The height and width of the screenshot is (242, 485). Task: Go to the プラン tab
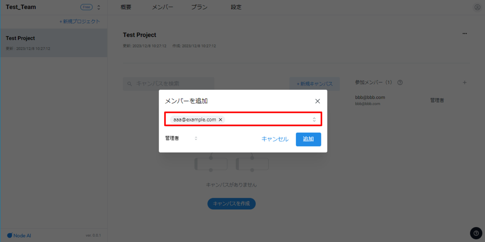click(x=199, y=7)
